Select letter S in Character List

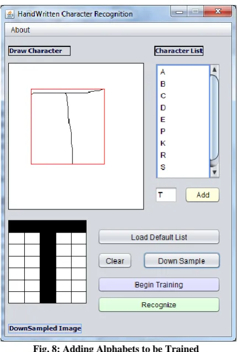[163, 167]
